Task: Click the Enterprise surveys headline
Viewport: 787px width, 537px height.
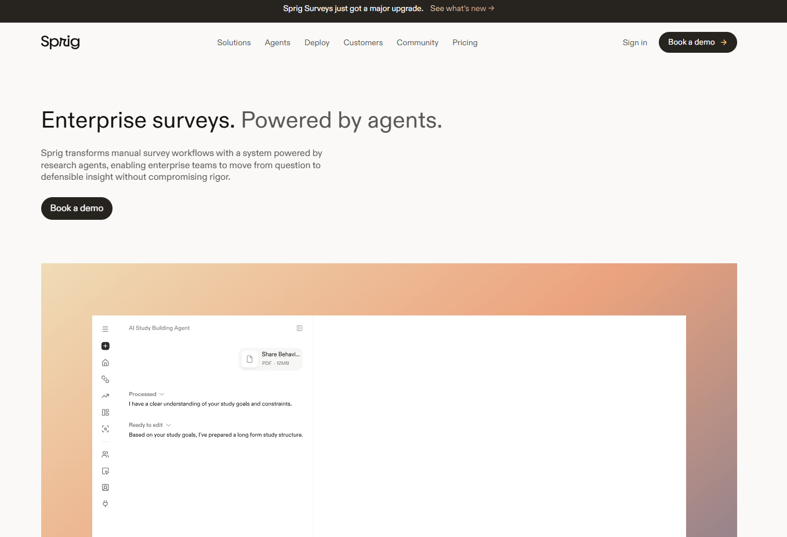Action: point(241,120)
